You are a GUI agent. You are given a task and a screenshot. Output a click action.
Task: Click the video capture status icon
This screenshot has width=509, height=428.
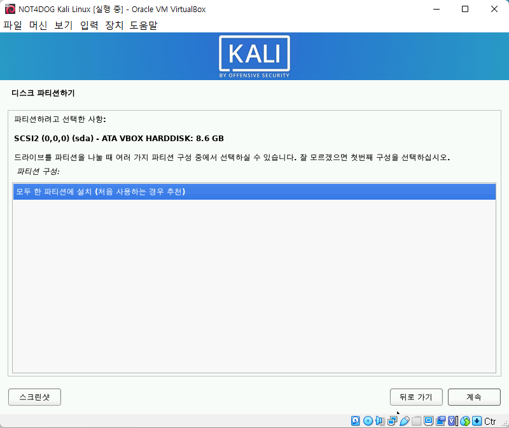pos(441,421)
